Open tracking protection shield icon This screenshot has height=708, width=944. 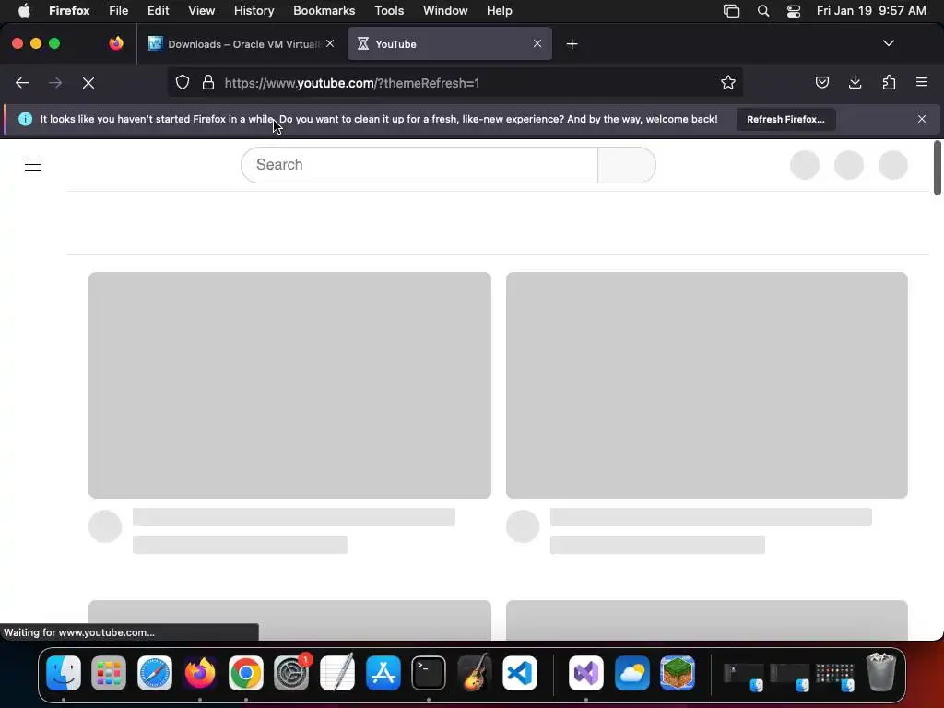pyautogui.click(x=183, y=82)
